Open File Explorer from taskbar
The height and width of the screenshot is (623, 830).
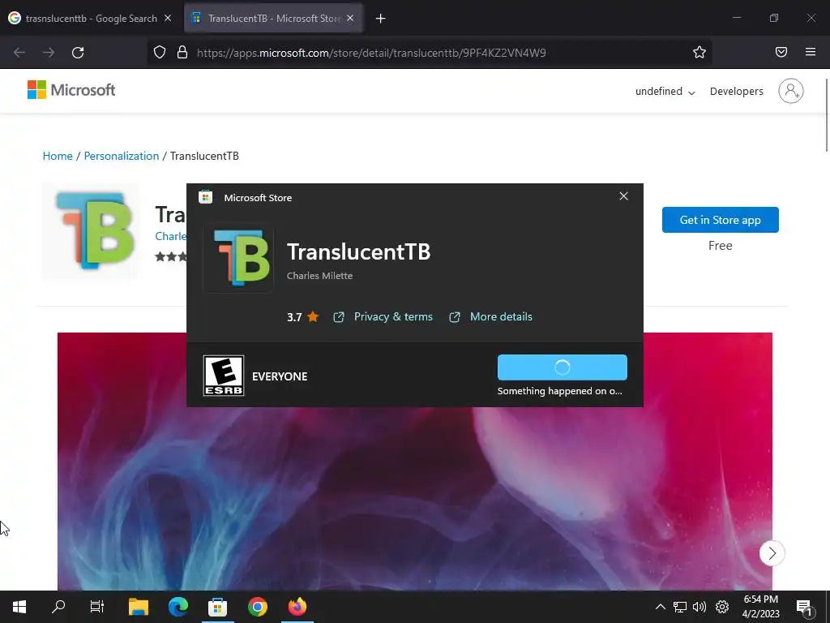click(x=139, y=607)
